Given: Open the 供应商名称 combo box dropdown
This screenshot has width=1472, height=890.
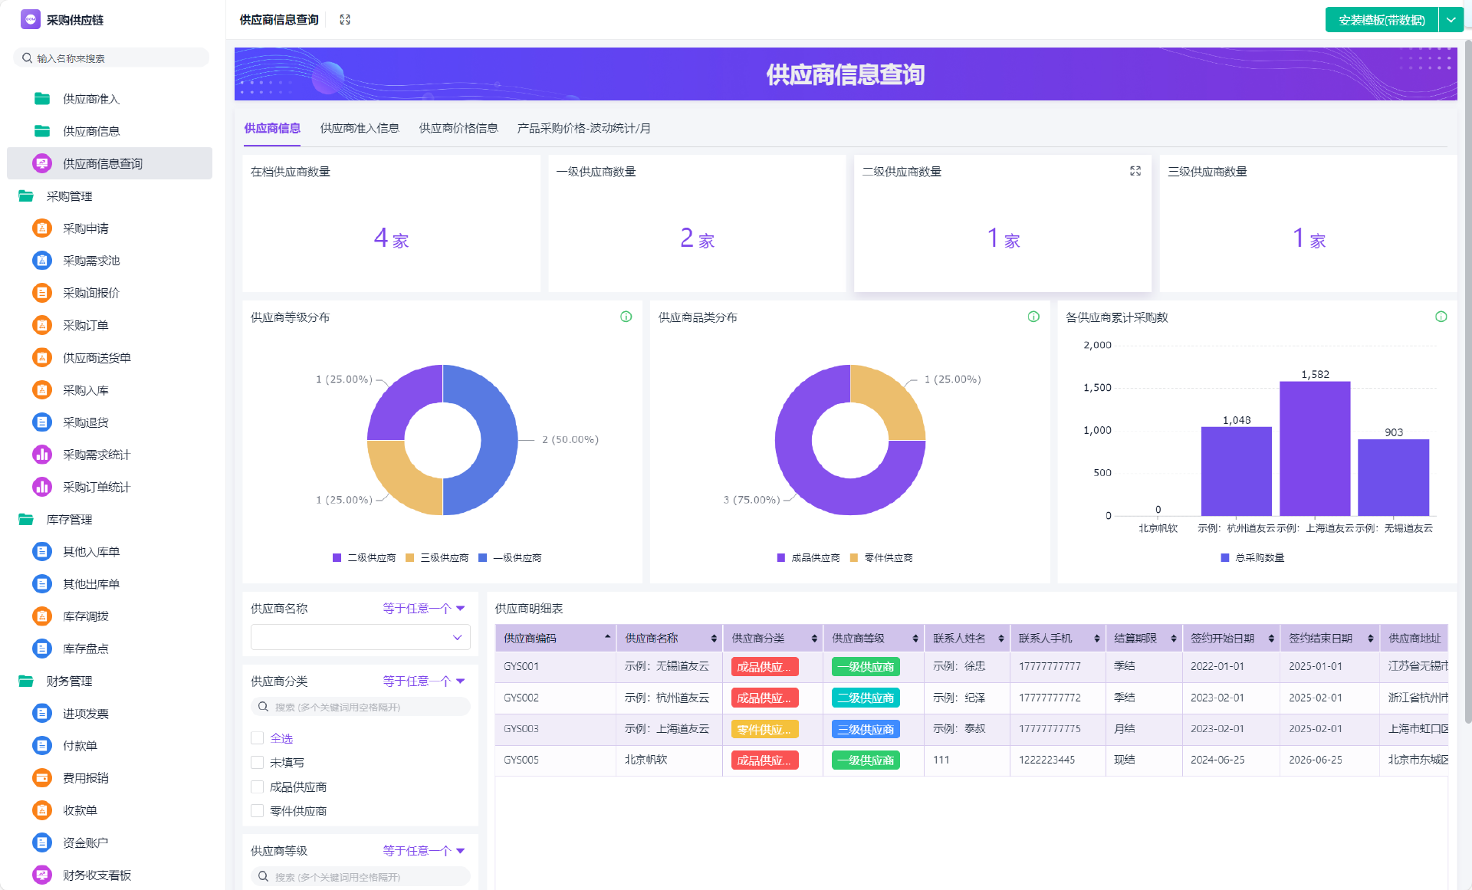Looking at the screenshot, I should click(360, 637).
